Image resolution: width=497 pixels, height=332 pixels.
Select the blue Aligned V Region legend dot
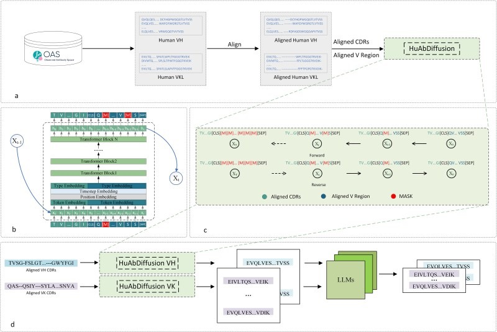323,196
